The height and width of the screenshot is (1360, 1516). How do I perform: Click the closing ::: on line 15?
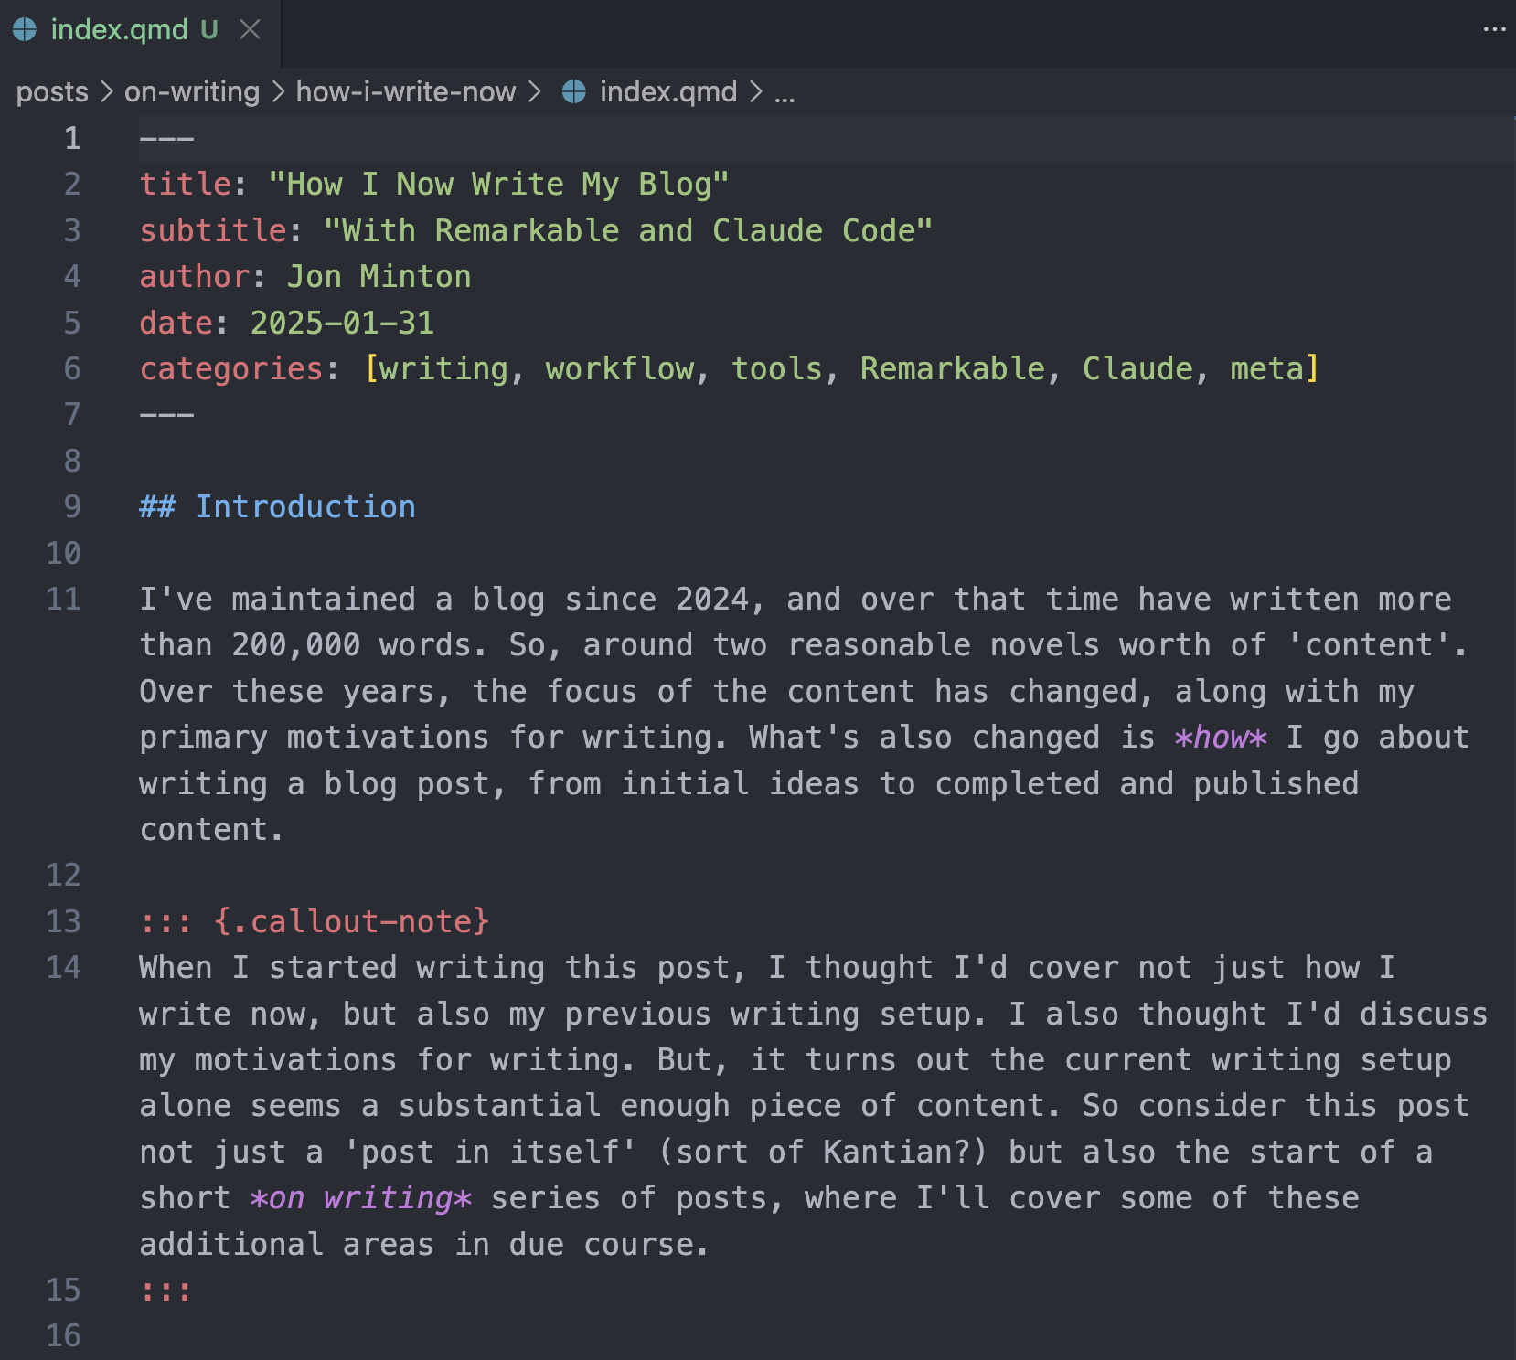coord(165,1291)
